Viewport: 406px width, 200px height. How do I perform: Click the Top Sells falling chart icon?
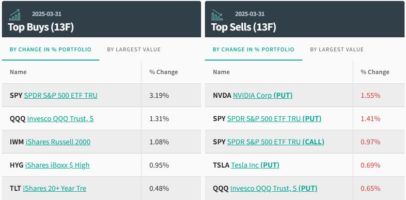pos(217,15)
